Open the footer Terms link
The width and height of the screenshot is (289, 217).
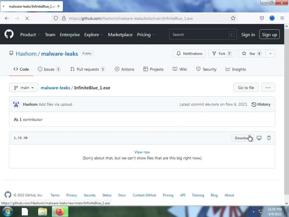click(55, 195)
